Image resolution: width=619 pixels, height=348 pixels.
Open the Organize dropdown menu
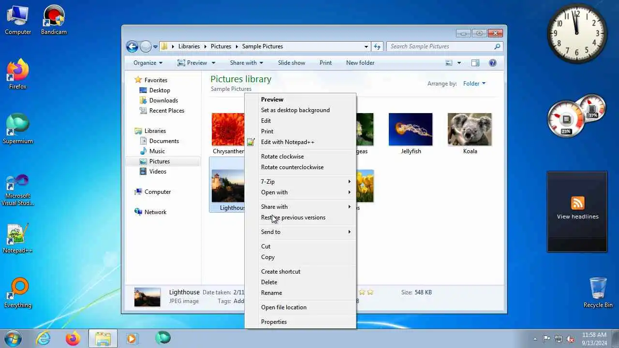click(x=148, y=63)
